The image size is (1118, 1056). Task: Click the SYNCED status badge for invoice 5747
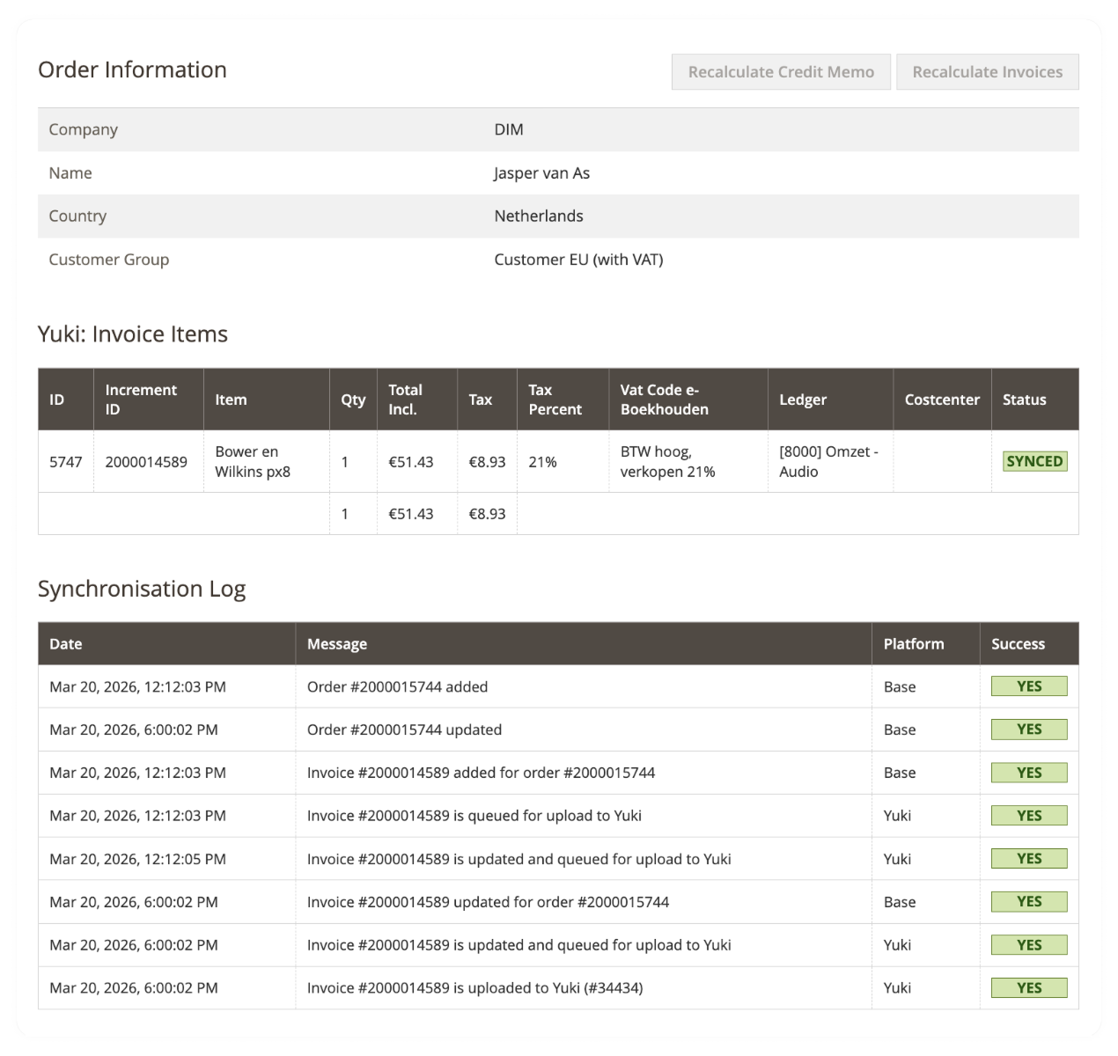(1033, 460)
